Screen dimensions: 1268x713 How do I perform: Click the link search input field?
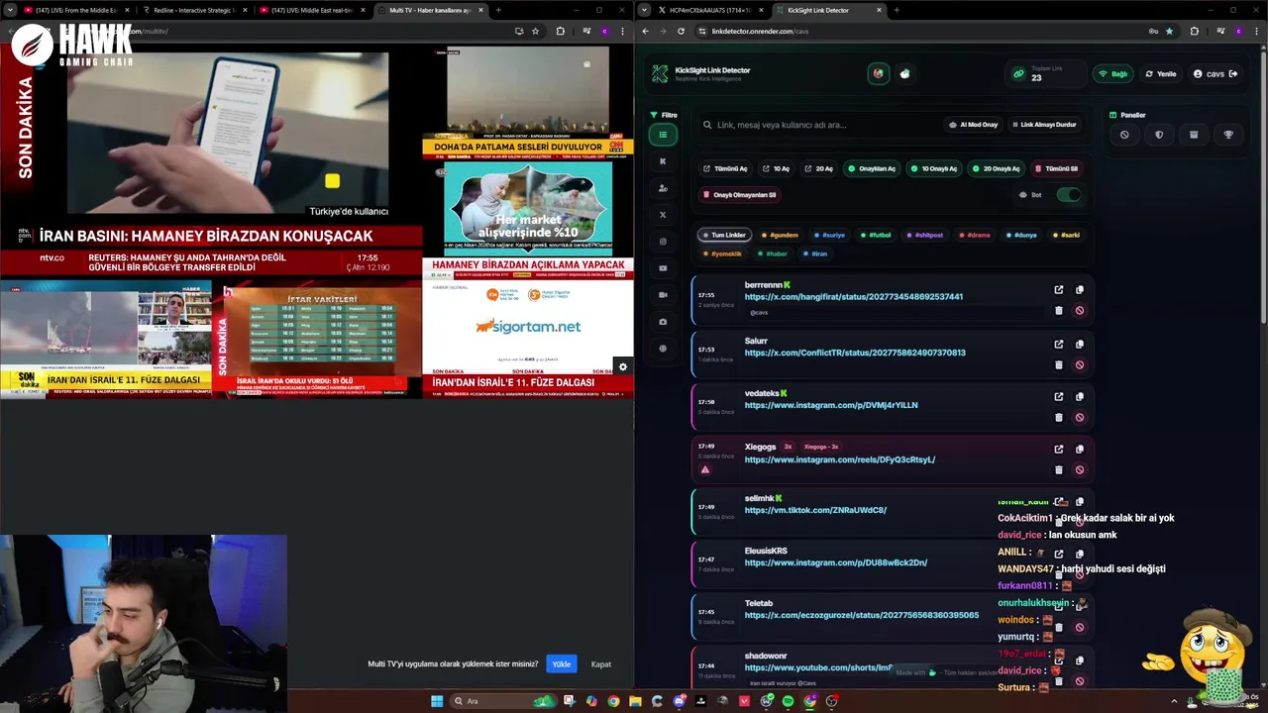(x=817, y=125)
